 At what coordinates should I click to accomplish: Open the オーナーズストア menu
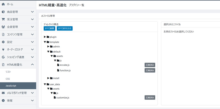[x=18, y=50]
